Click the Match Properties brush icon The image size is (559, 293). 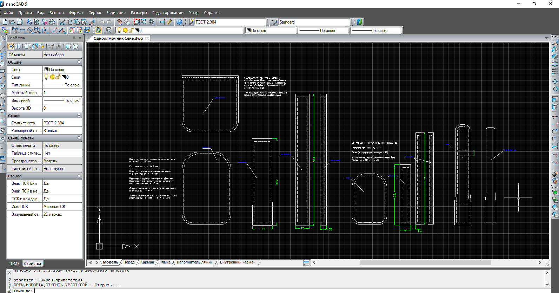click(92, 22)
